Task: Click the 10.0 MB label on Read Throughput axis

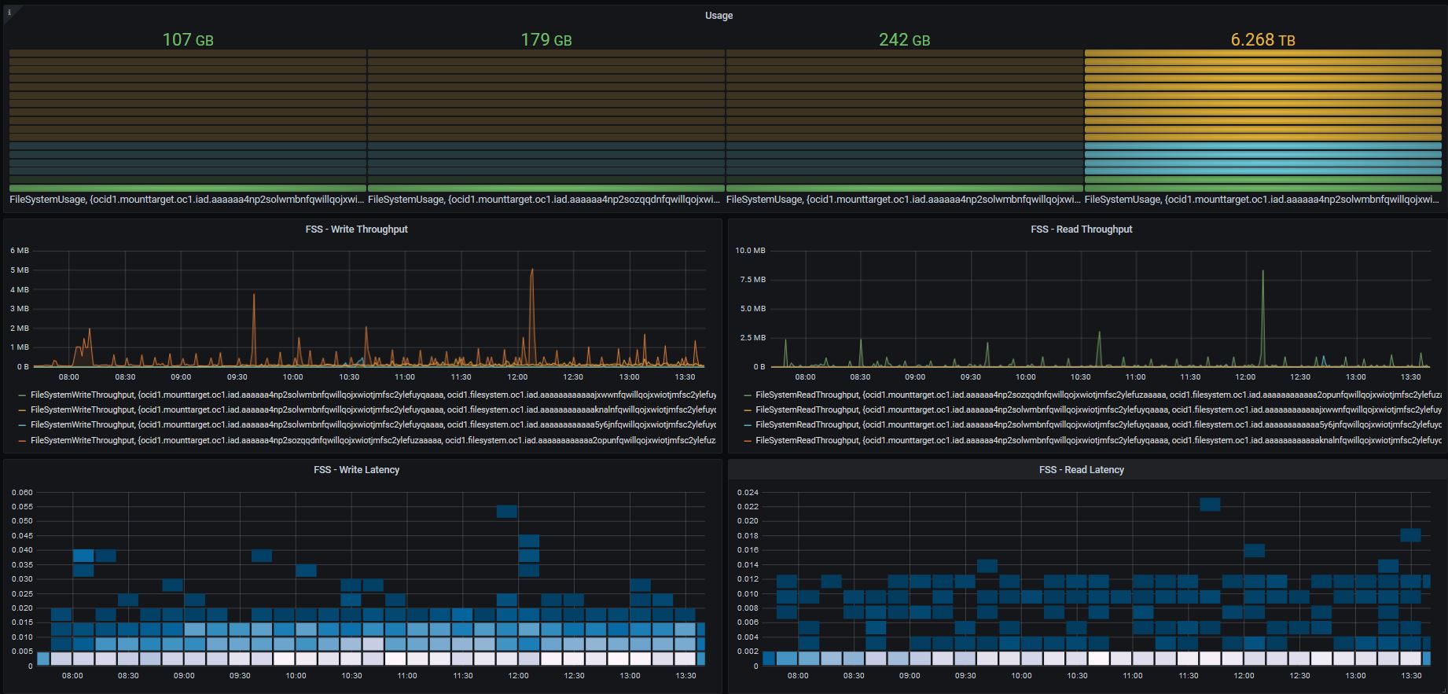Action: point(750,251)
